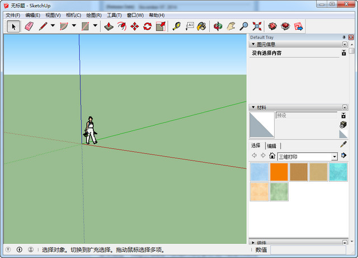This screenshot has width=358, height=258.
Task: Click the entity info details toggle icon
Action: coord(344,53)
